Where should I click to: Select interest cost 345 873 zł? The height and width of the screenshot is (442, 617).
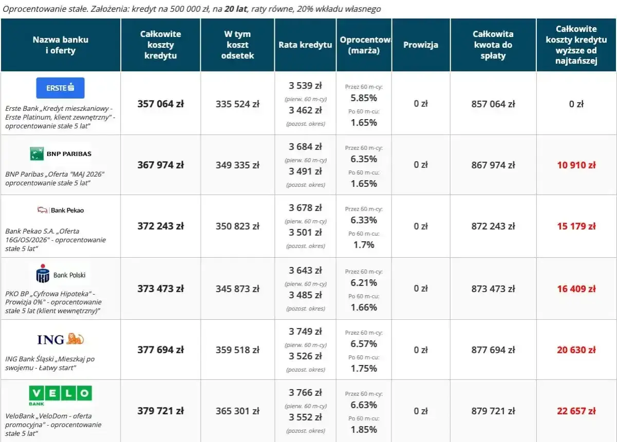(238, 289)
